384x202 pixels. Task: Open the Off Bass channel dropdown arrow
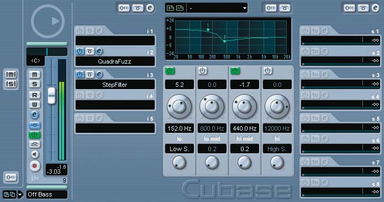pyautogui.click(x=20, y=195)
